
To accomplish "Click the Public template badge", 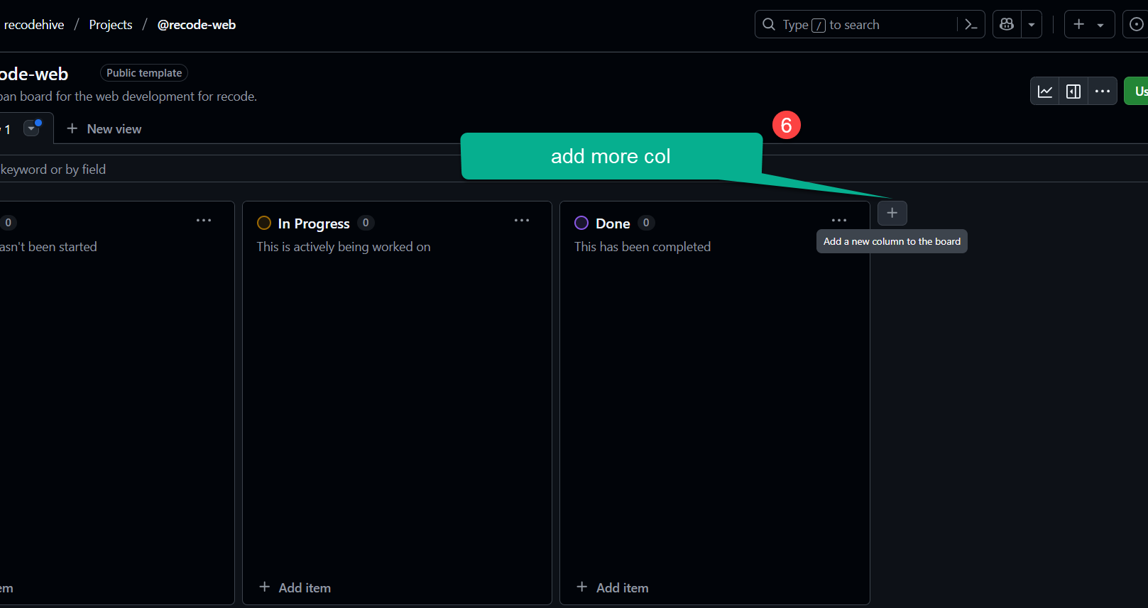I will click(144, 73).
